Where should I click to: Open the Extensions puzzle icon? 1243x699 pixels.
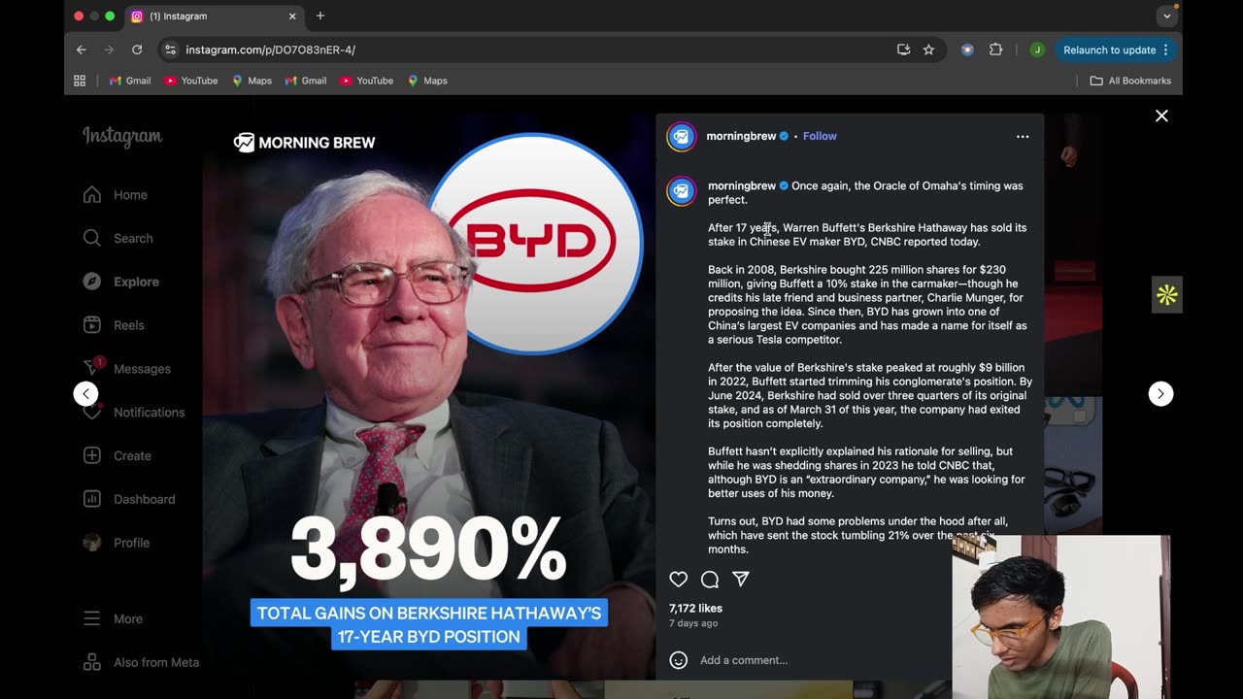point(995,50)
